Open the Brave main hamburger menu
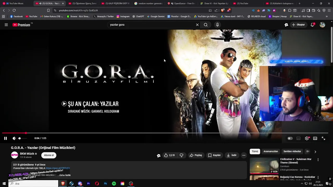The image size is (333, 187). coord(329,10)
